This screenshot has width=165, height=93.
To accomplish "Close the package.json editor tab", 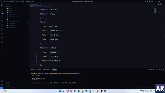I will tap(41, 4).
